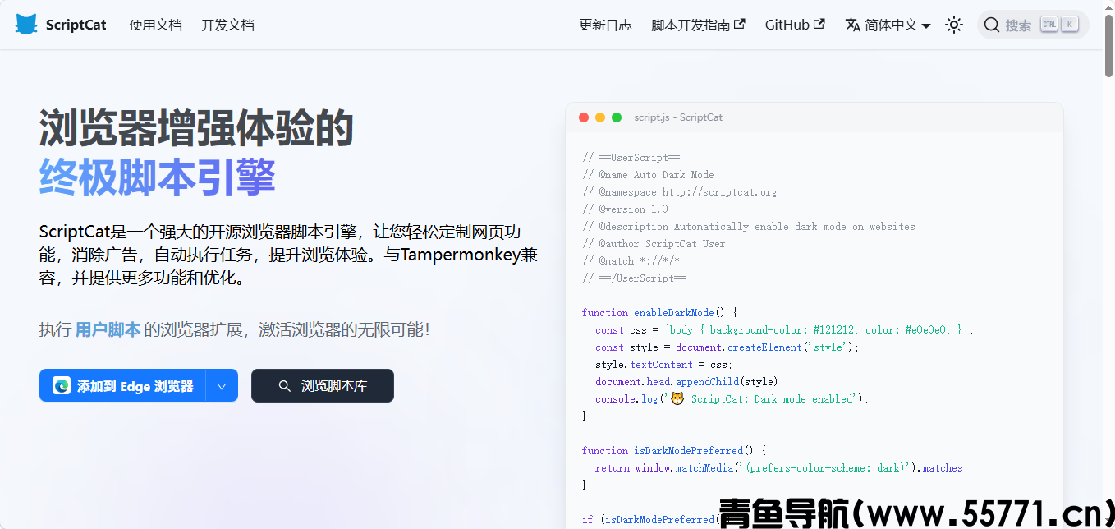Click the 搜索 search box
1115x529 pixels.
(x=1033, y=25)
